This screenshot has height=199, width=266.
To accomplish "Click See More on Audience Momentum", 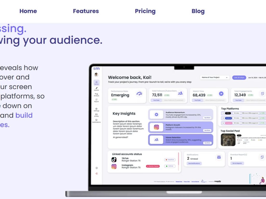I will tap(207, 118).
